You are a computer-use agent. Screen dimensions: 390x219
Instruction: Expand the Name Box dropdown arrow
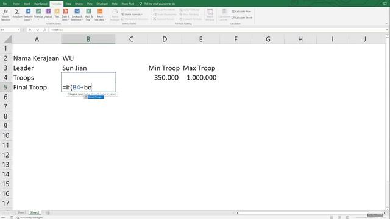(18, 30)
